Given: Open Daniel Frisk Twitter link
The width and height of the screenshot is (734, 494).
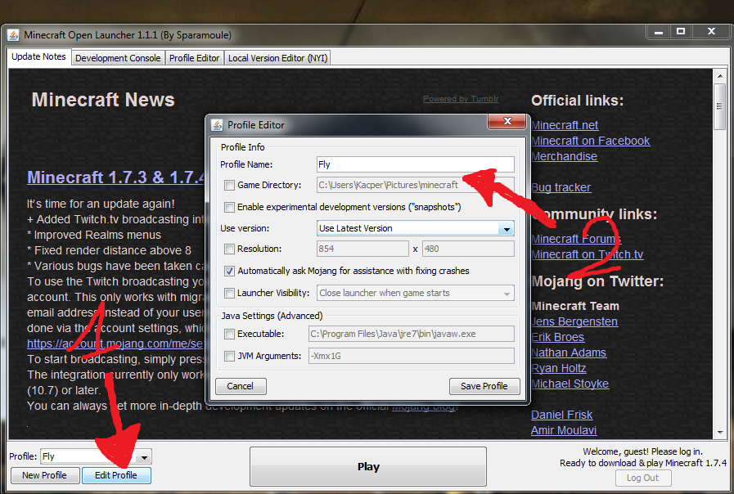Looking at the screenshot, I should click(x=561, y=415).
